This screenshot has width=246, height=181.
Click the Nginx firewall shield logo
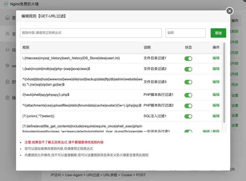[x=6, y=4]
